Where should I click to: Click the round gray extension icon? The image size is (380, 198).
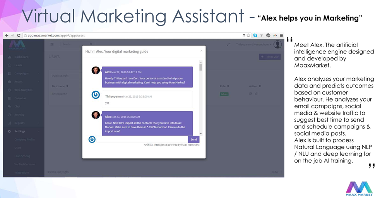click(268, 35)
